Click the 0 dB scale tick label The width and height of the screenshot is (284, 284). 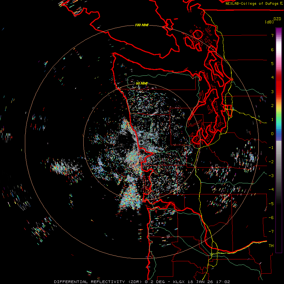click(x=272, y=134)
